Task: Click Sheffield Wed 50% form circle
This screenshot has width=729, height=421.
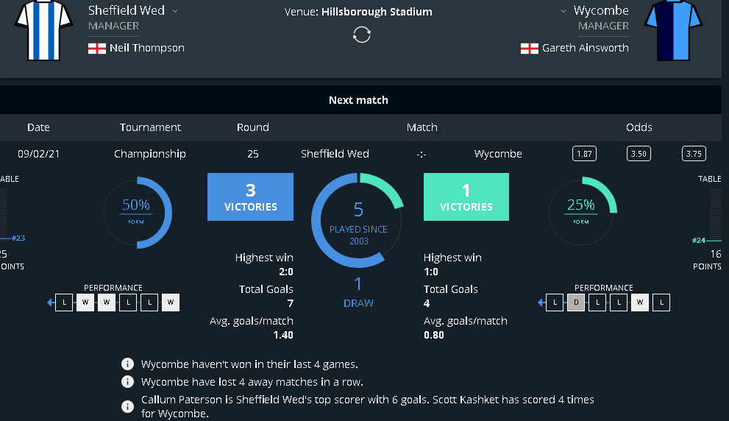Action: pyautogui.click(x=136, y=211)
